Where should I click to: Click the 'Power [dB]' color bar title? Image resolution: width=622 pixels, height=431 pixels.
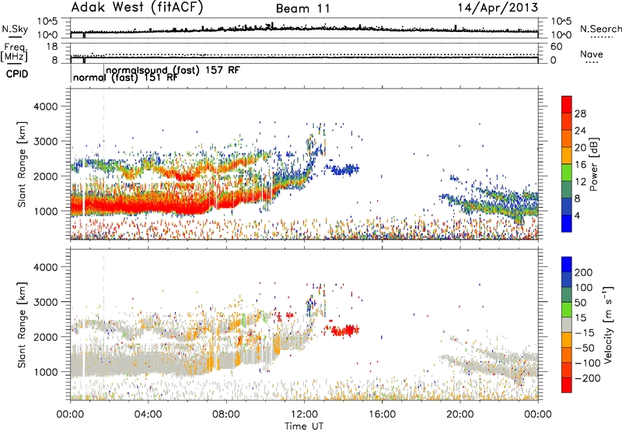pos(594,164)
